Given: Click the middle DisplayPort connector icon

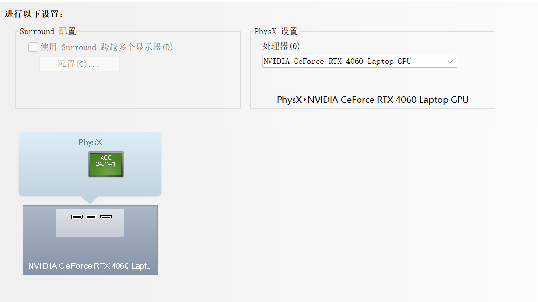Looking at the screenshot, I should (x=91, y=217).
